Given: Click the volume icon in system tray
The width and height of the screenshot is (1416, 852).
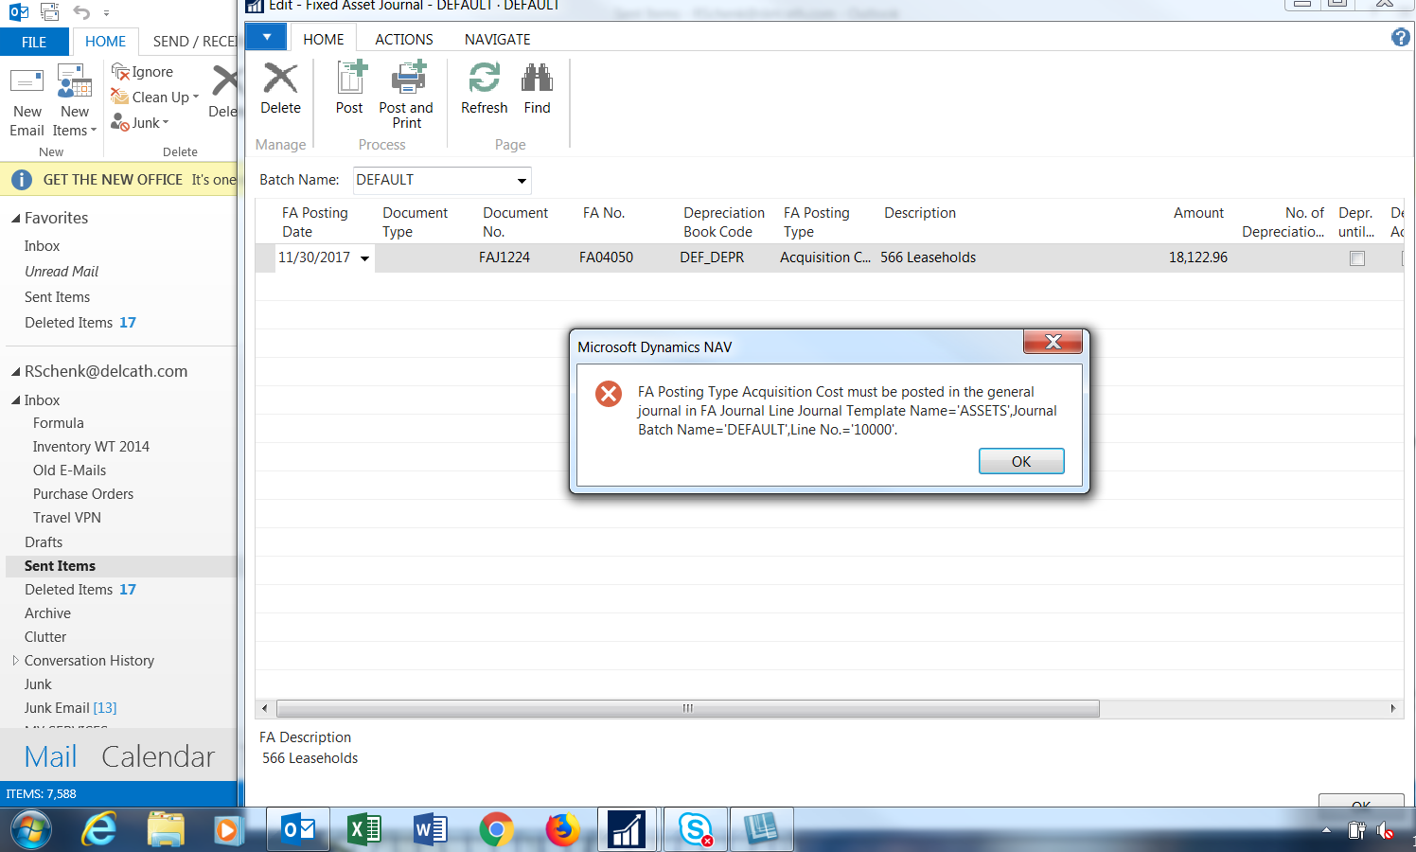Looking at the screenshot, I should click(1385, 831).
